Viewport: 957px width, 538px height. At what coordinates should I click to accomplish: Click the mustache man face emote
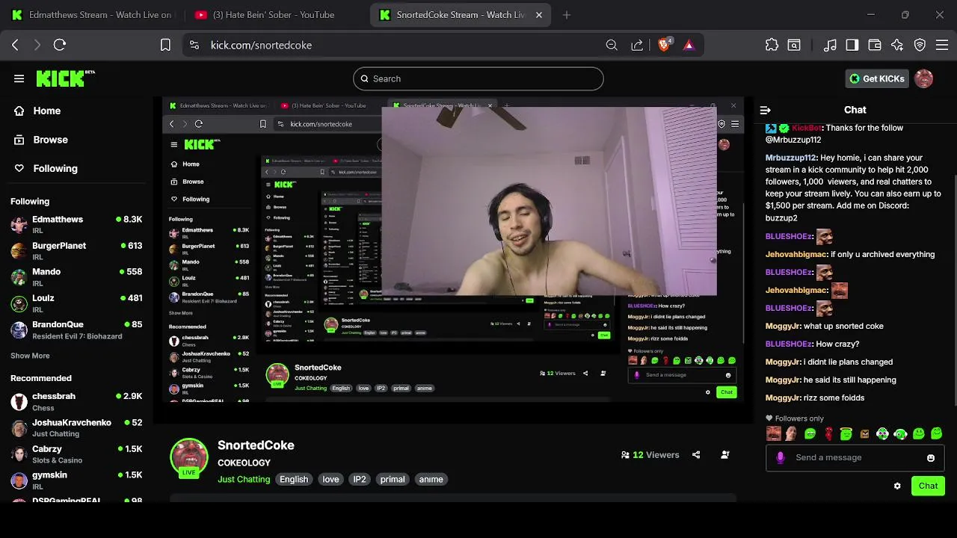tap(774, 433)
